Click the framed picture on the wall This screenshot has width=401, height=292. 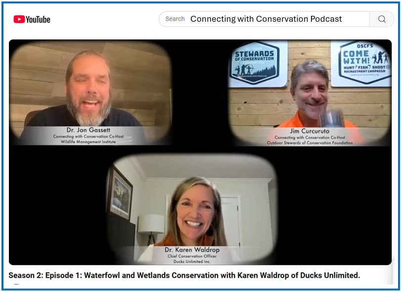[120, 191]
